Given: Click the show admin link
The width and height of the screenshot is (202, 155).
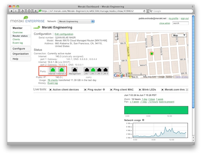Looking at the screenshot, I should [x=165, y=23].
